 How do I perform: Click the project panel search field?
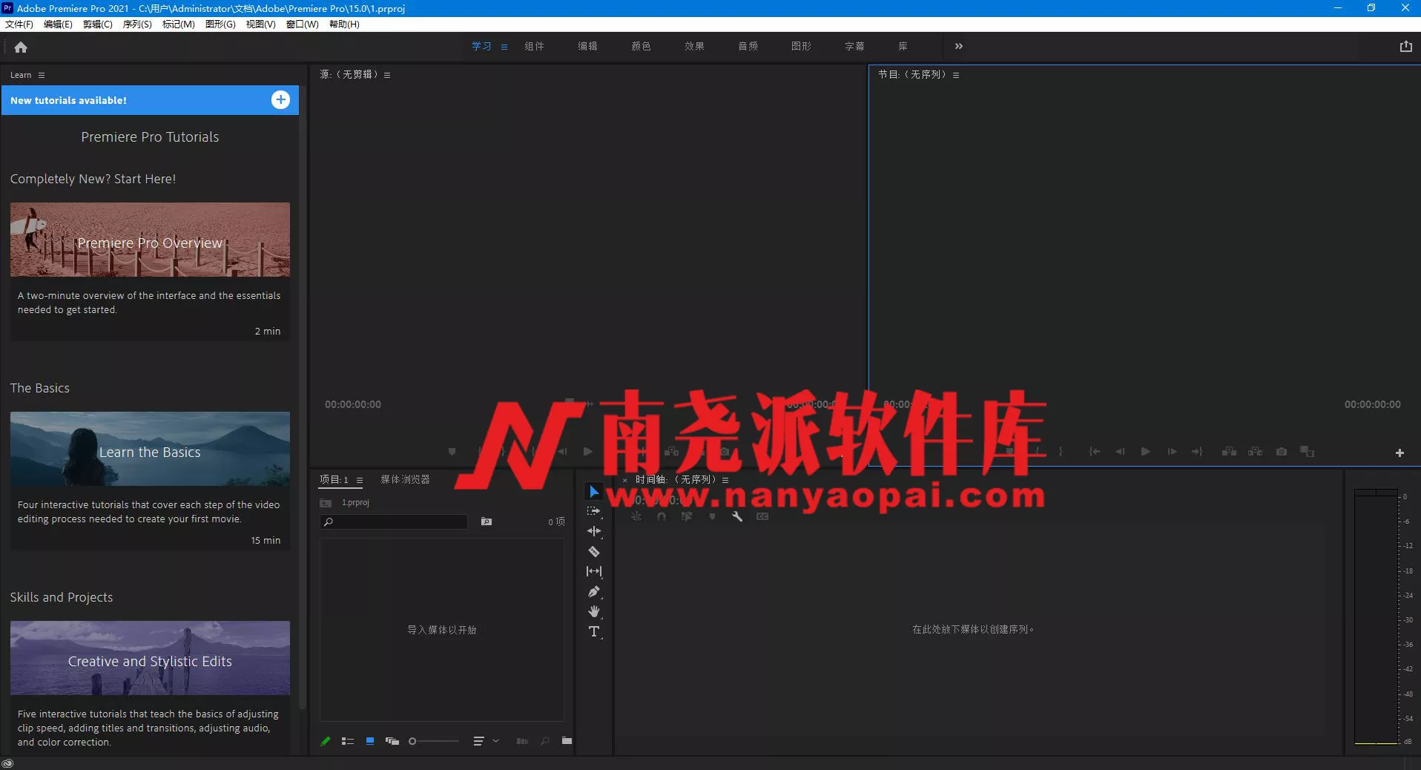pyautogui.click(x=394, y=521)
